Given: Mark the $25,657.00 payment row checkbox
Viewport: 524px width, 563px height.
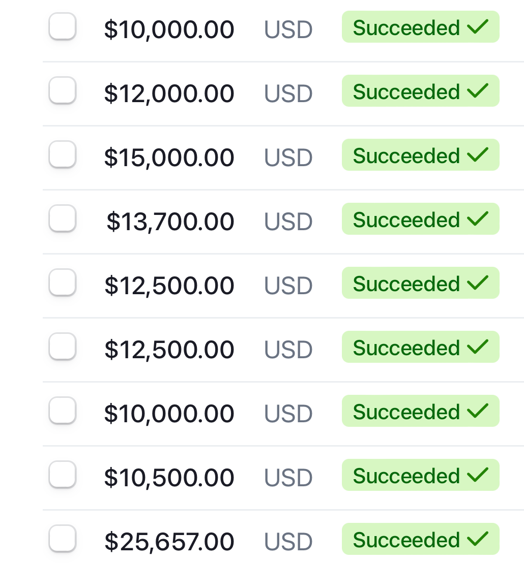Looking at the screenshot, I should point(63,539).
